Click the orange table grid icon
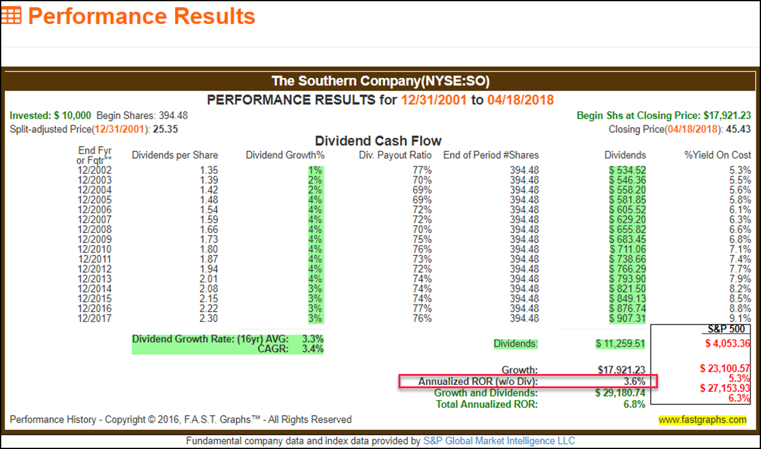 (11, 16)
